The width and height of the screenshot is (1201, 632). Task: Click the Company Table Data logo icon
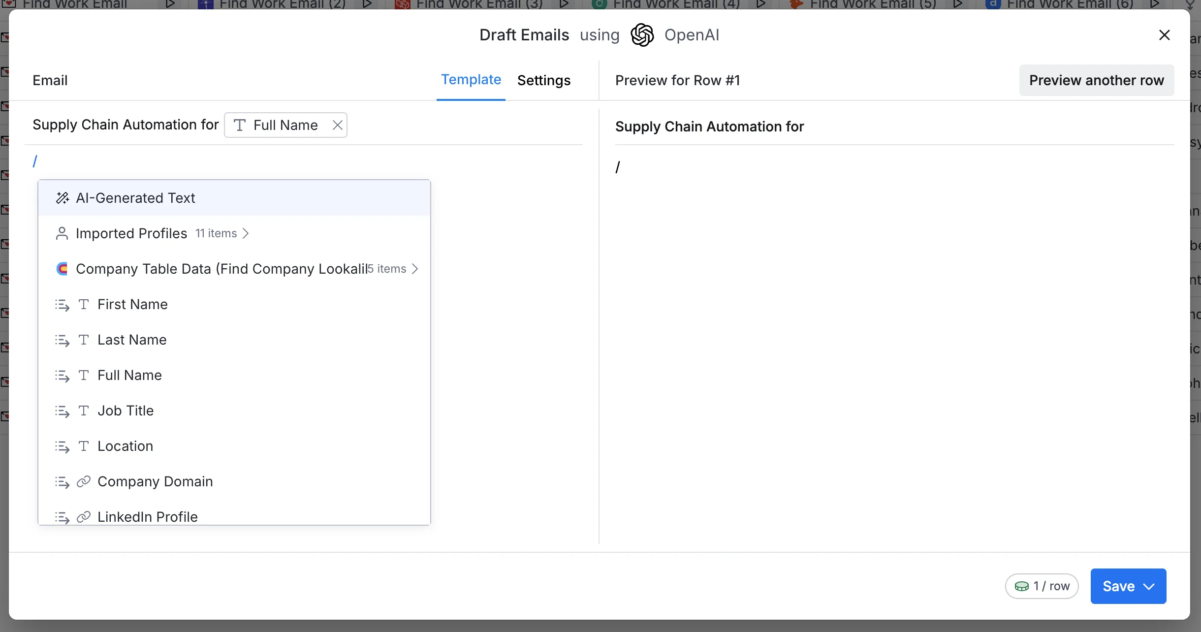coord(62,269)
